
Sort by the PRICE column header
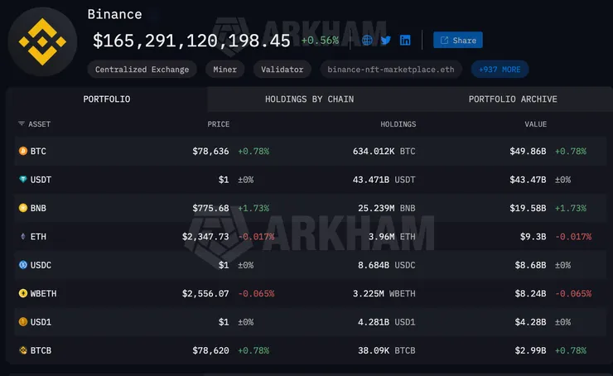218,124
